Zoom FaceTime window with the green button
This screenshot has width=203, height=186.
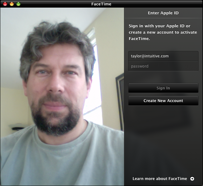18,4
